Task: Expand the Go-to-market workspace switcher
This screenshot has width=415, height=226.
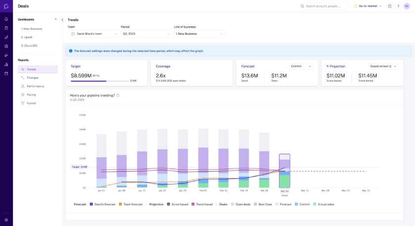Action: [x=368, y=6]
